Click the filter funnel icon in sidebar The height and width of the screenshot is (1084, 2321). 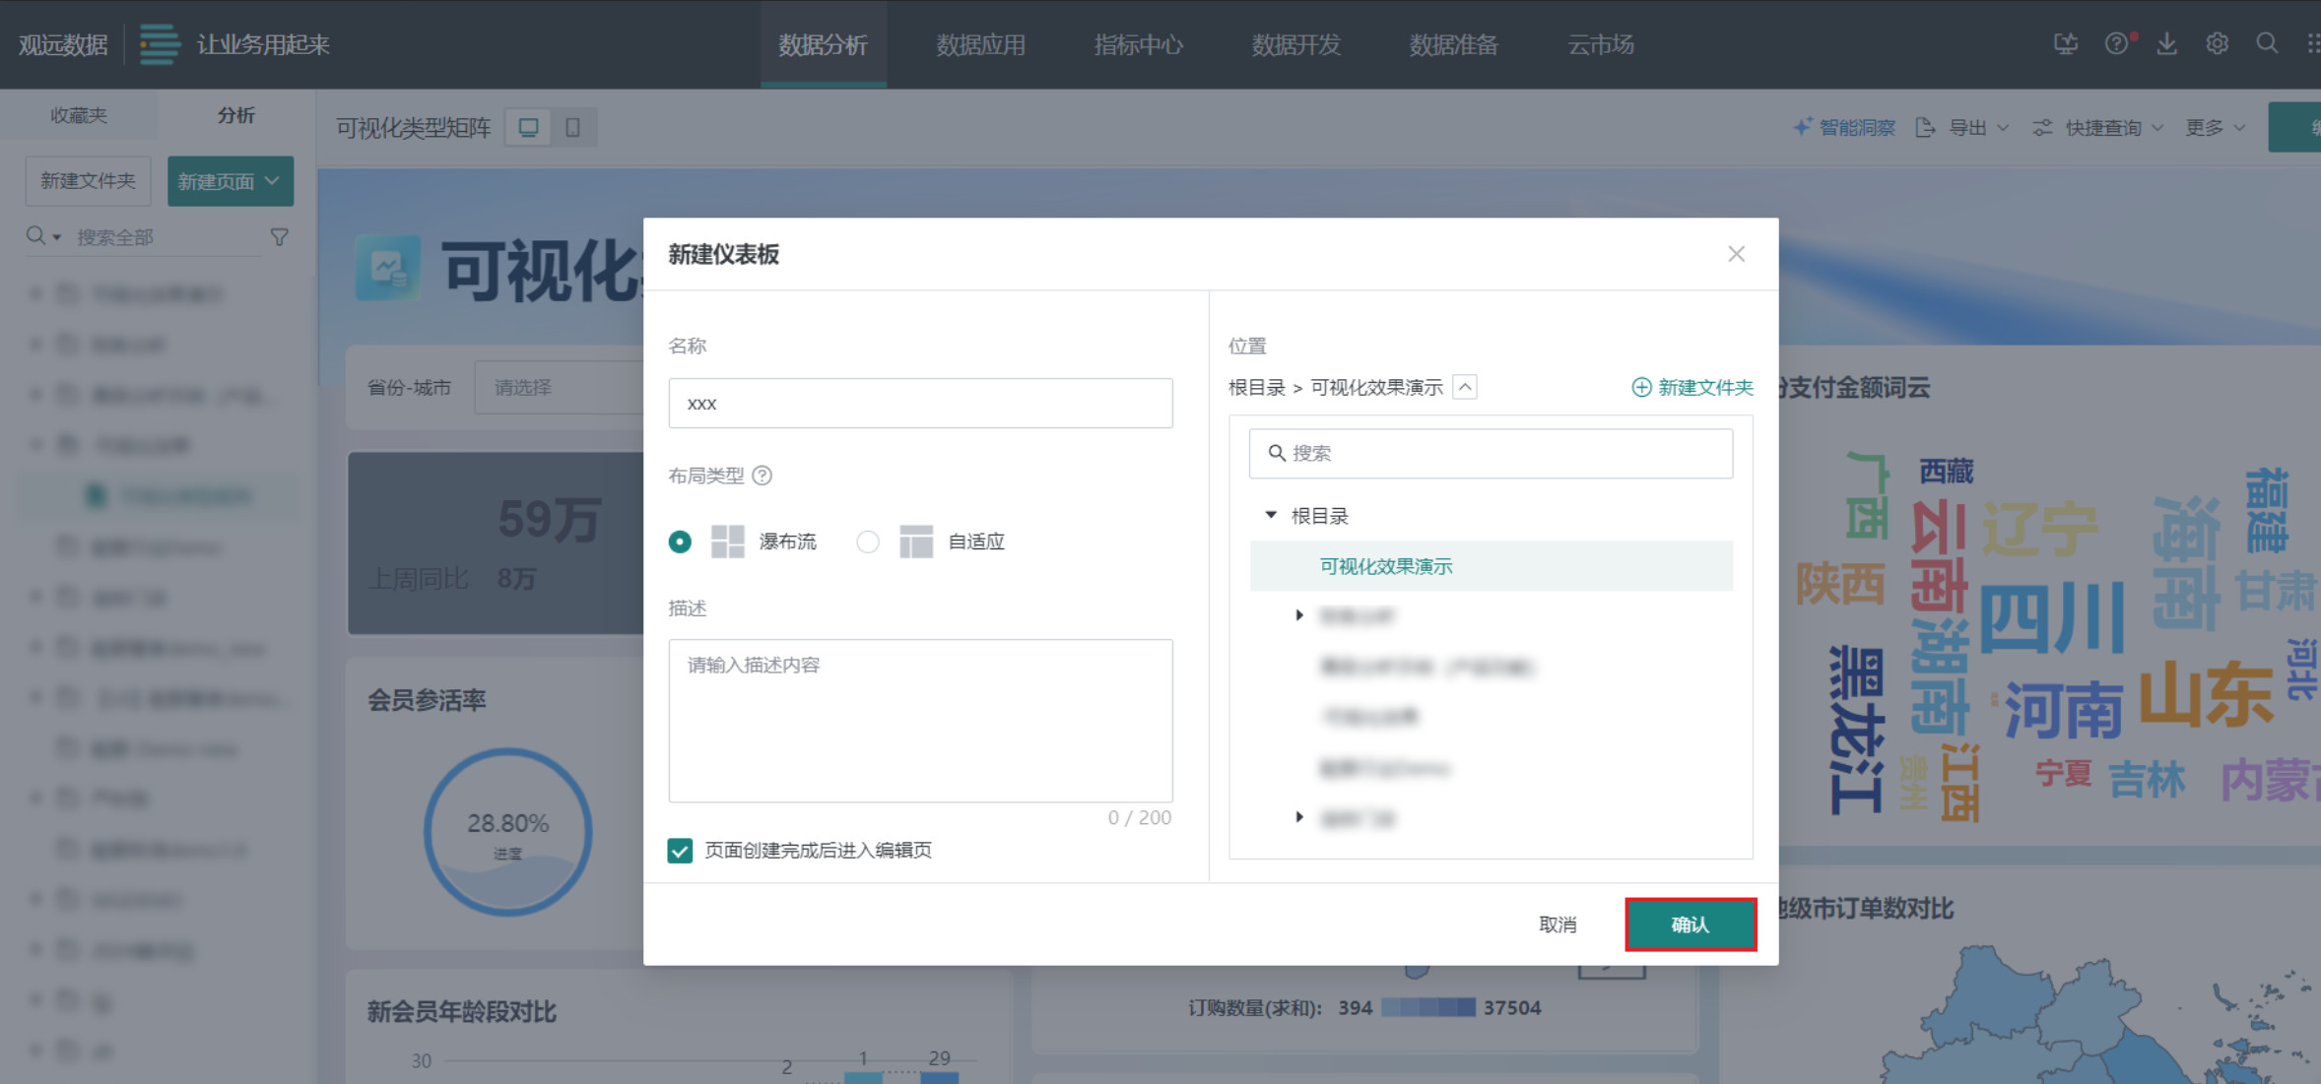[x=280, y=237]
